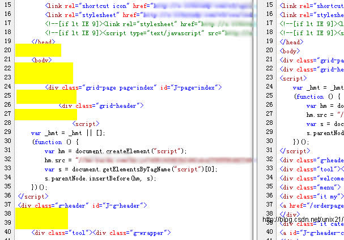The width and height of the screenshot is (344, 240).
Task: Select the s.parentNode.insertBefore(hm, s) line
Action: click(100, 179)
